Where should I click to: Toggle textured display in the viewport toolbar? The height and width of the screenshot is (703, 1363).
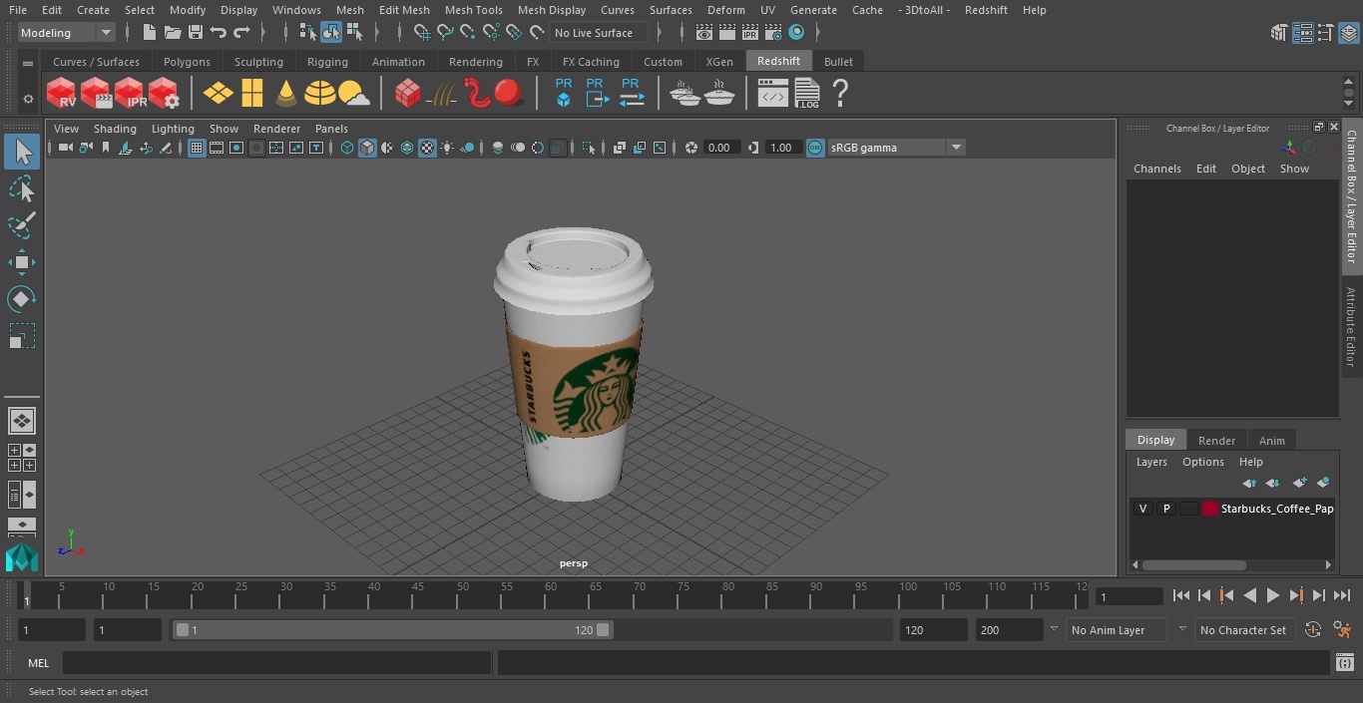pos(427,148)
